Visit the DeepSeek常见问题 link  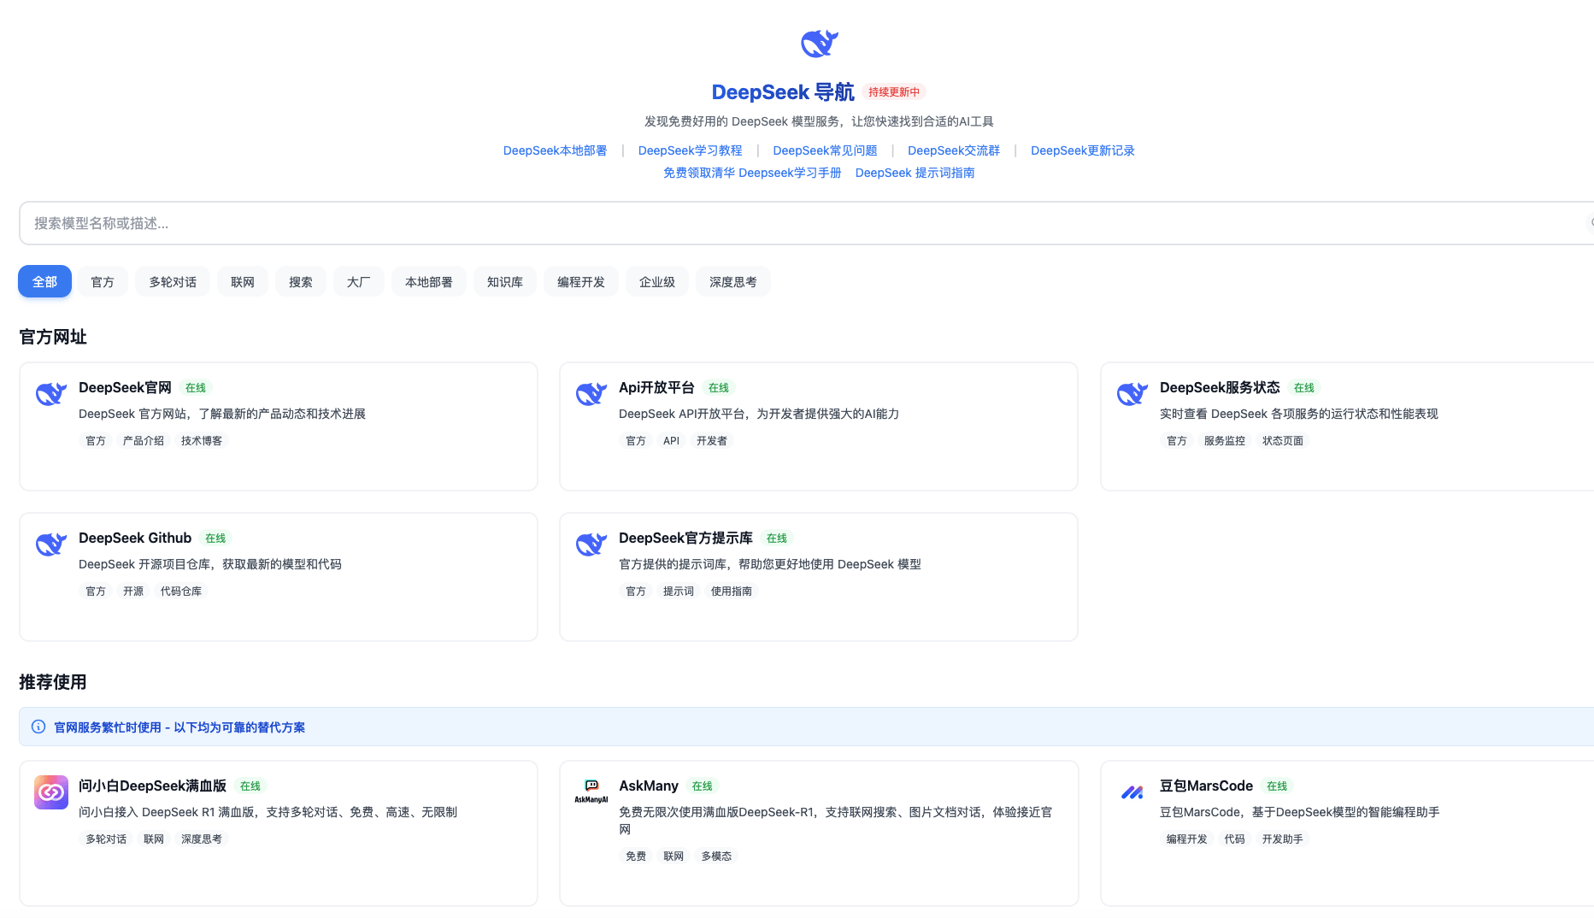(x=826, y=150)
